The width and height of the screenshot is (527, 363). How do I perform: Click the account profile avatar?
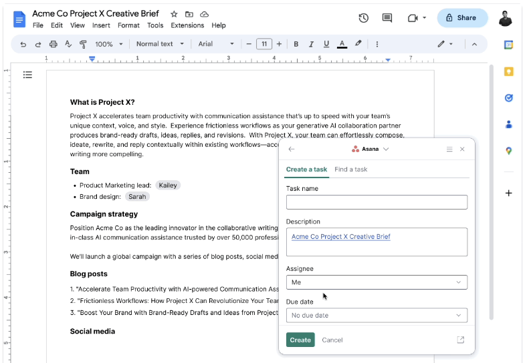click(505, 19)
